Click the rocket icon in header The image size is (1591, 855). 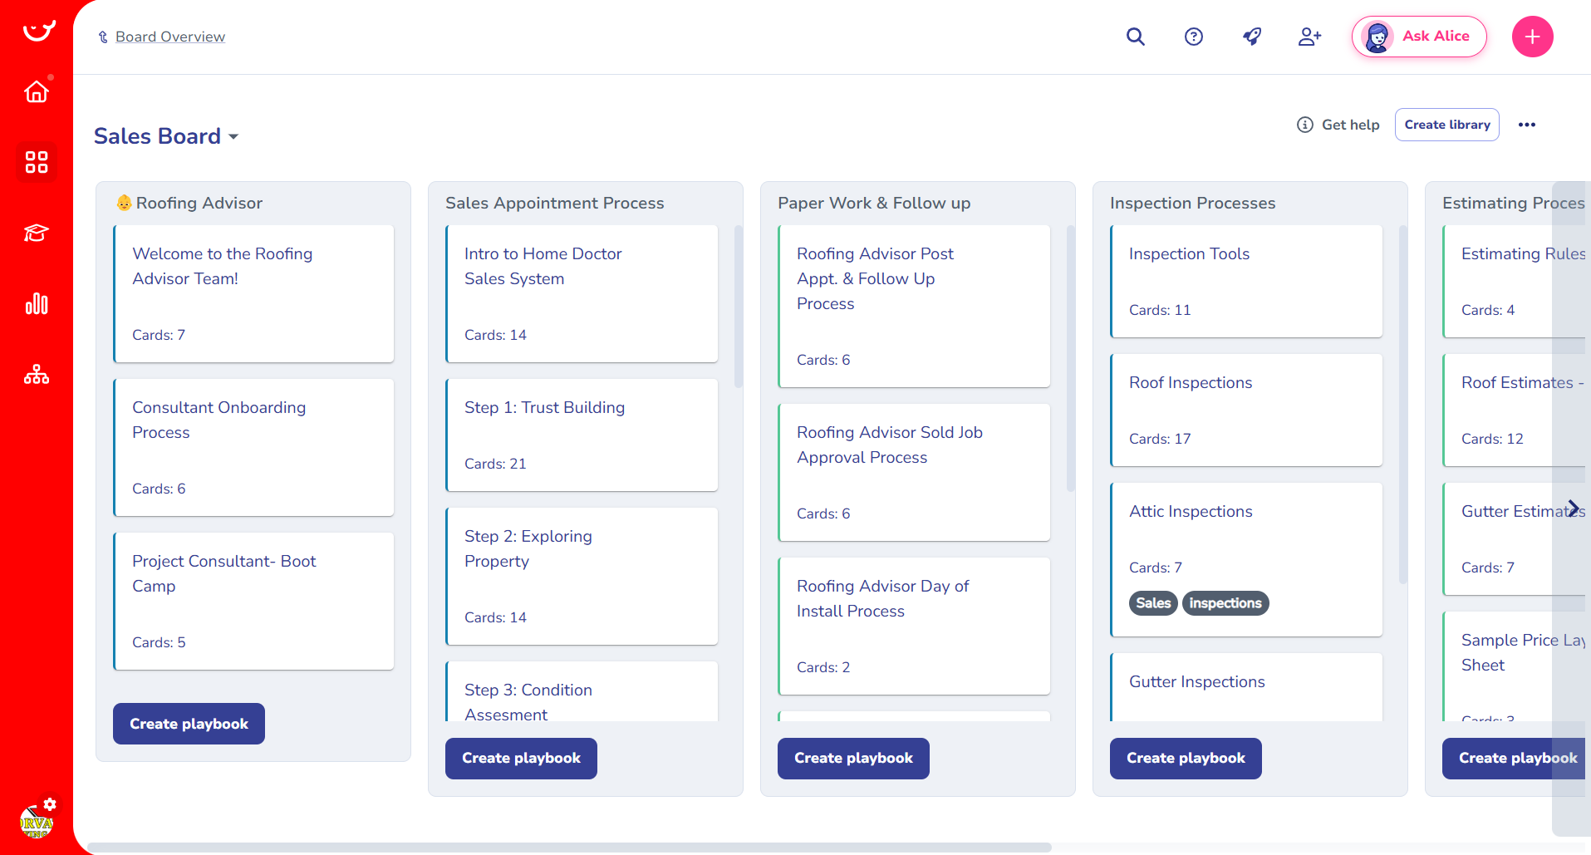point(1251,37)
